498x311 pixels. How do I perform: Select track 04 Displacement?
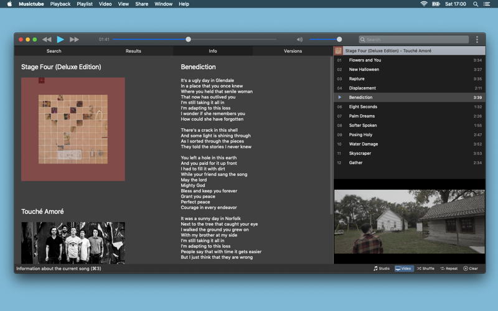(x=410, y=88)
